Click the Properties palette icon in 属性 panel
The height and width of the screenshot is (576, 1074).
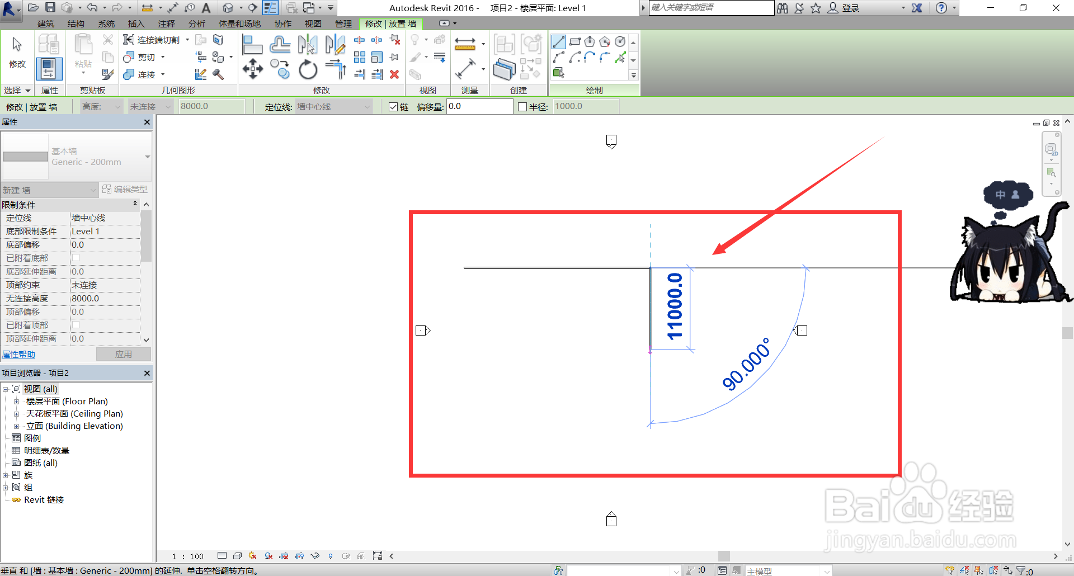pyautogui.click(x=49, y=69)
